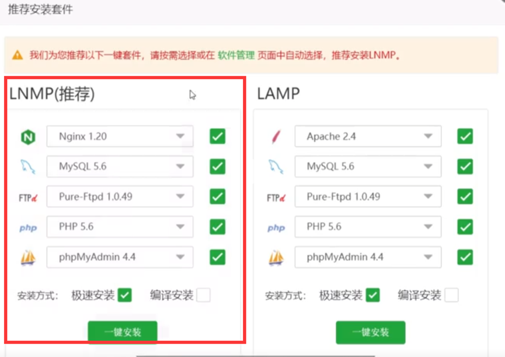Click 安装方式 label in LAMP panel
505x357 pixels.
coord(285,296)
